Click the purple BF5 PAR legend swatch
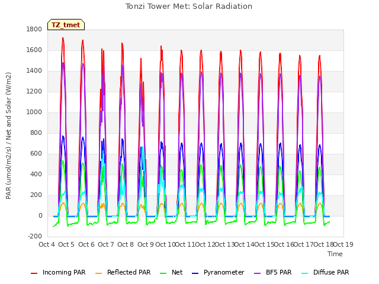 [258, 273]
